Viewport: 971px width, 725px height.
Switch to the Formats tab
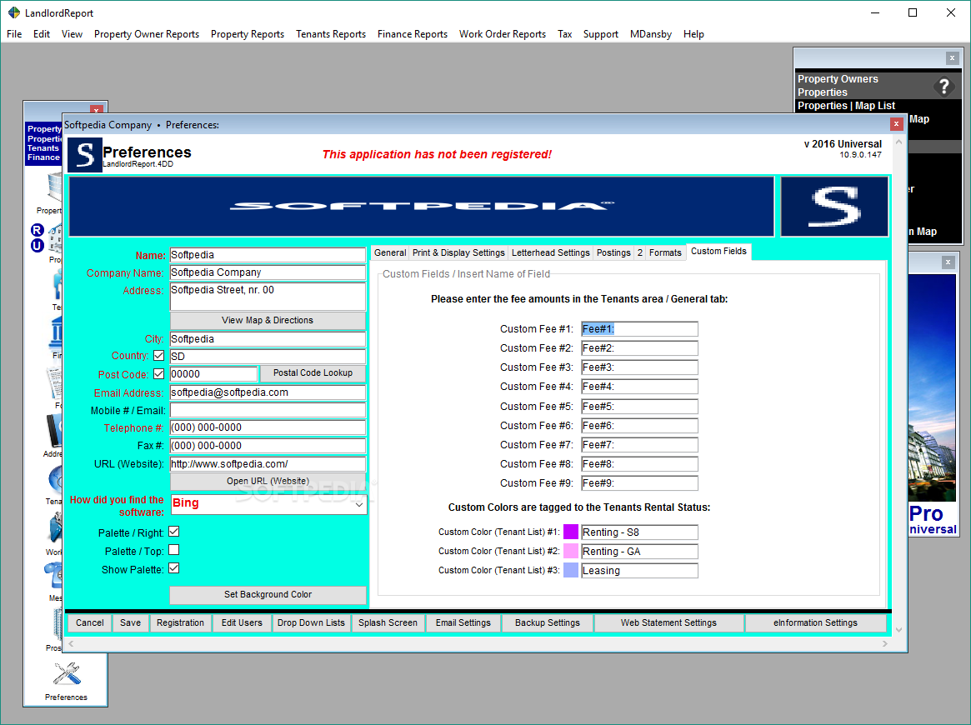pos(665,252)
